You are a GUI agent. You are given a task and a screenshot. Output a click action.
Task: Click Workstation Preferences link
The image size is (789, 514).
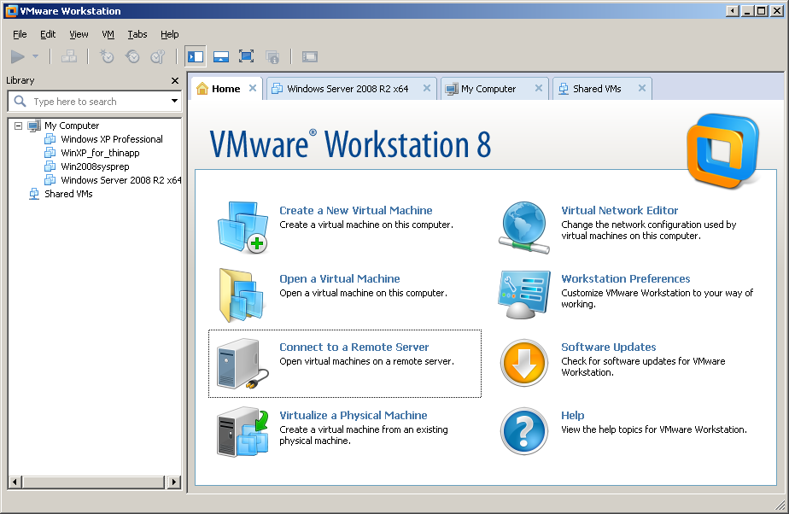click(625, 278)
